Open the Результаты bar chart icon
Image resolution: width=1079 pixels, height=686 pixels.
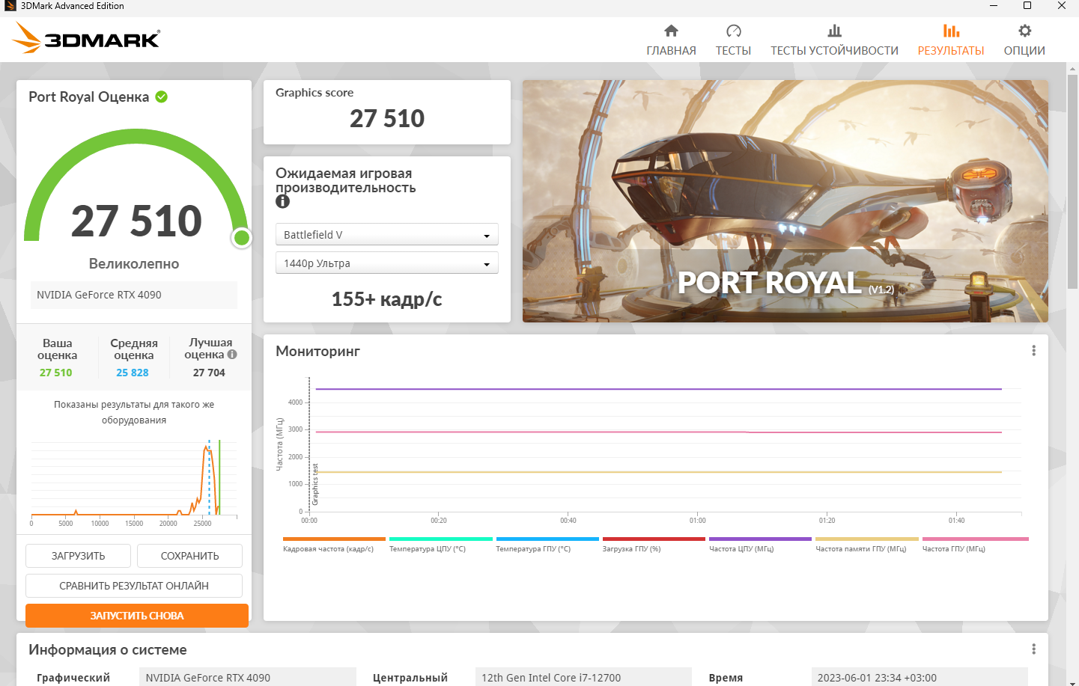coord(951,31)
